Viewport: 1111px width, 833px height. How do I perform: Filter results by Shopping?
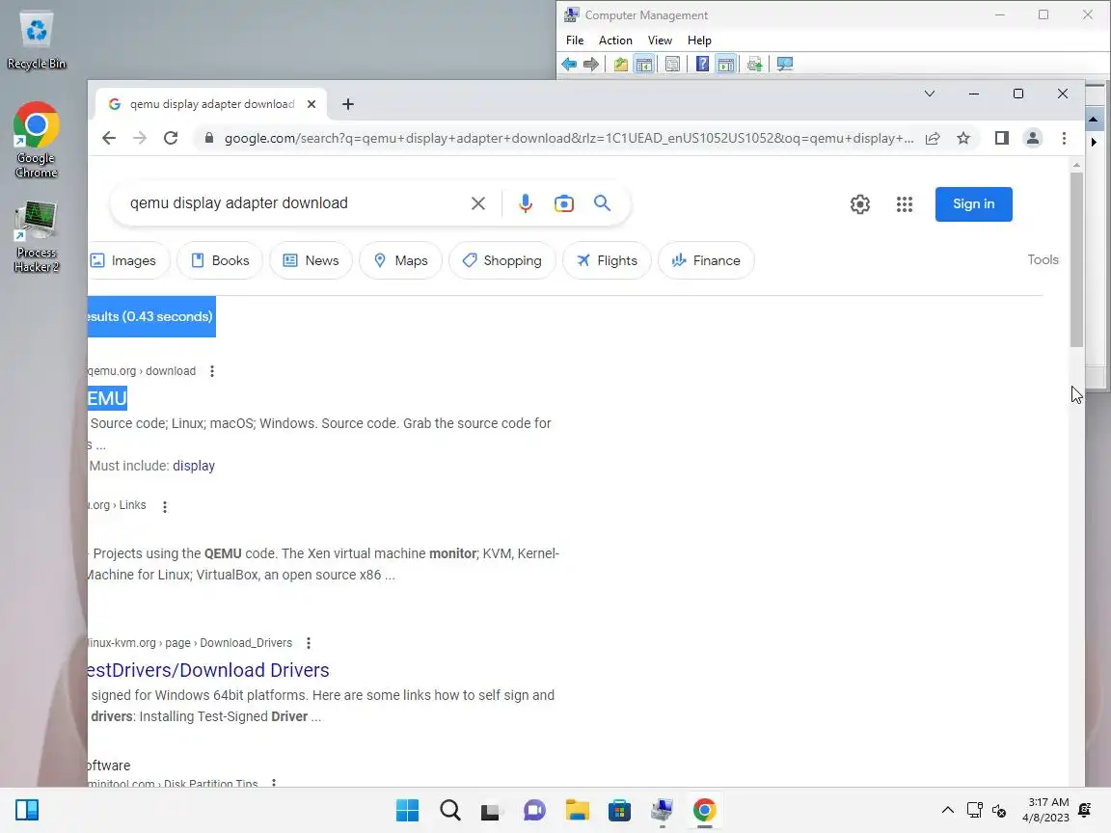[x=502, y=260]
